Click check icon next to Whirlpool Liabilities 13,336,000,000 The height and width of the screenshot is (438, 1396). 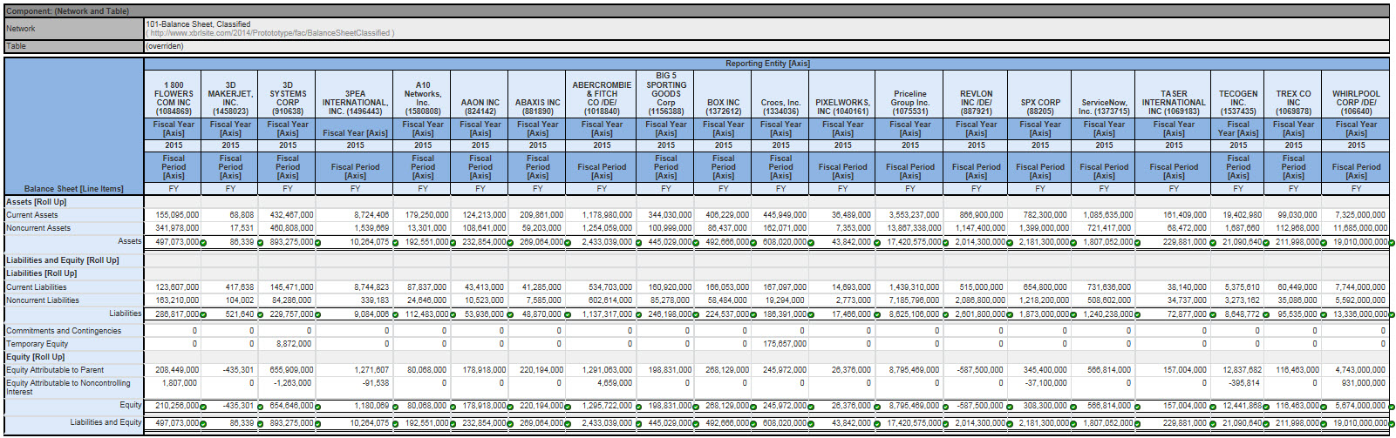pos(1390,315)
